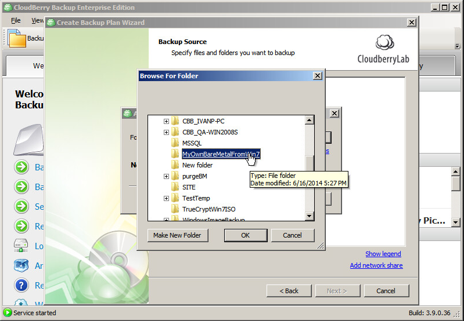Close the Create Backup Plan Wizard window

411,23
